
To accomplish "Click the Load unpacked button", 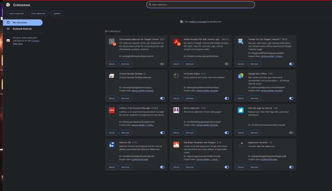I will click(16, 14).
